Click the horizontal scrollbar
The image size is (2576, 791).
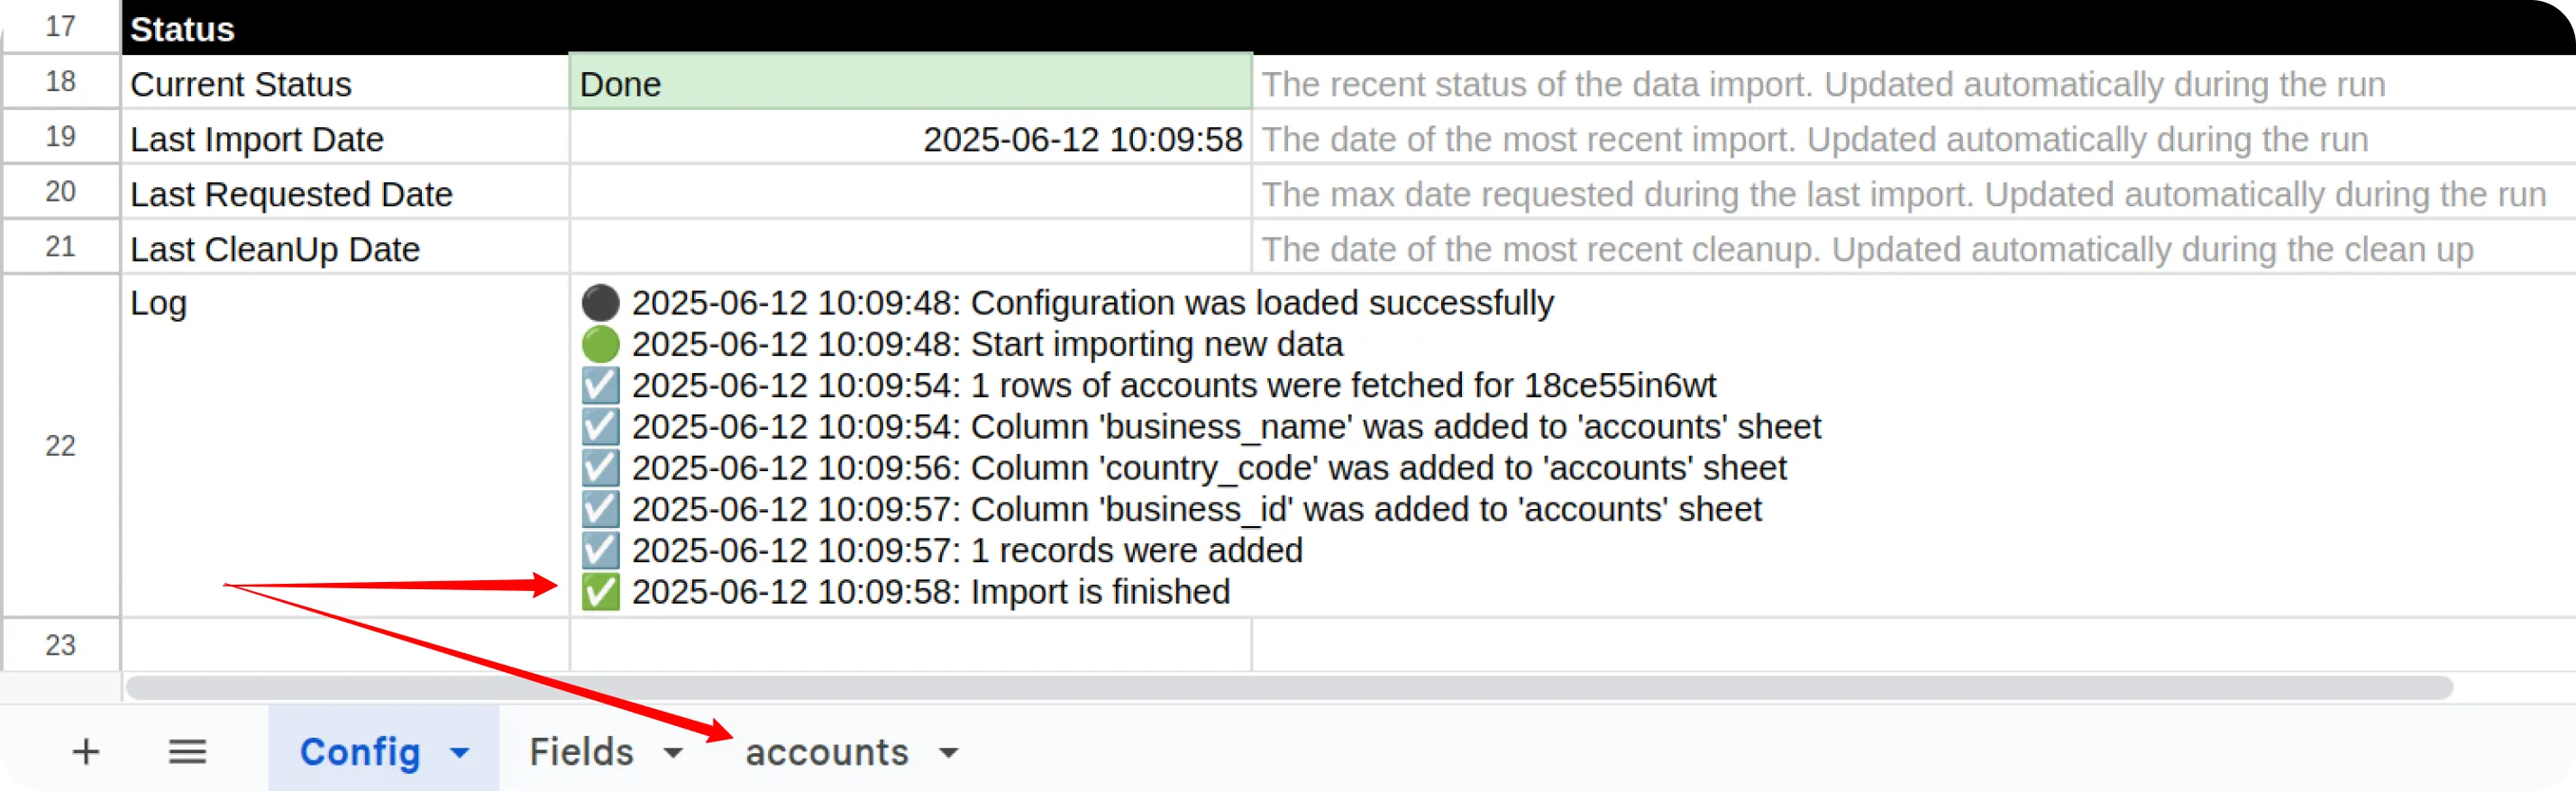pyautogui.click(x=1288, y=688)
